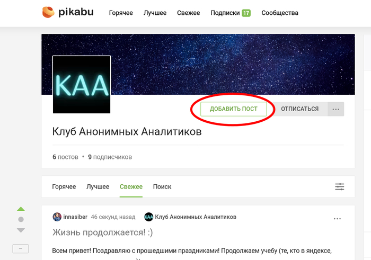Open the Лучшее top navigation item

tap(155, 13)
